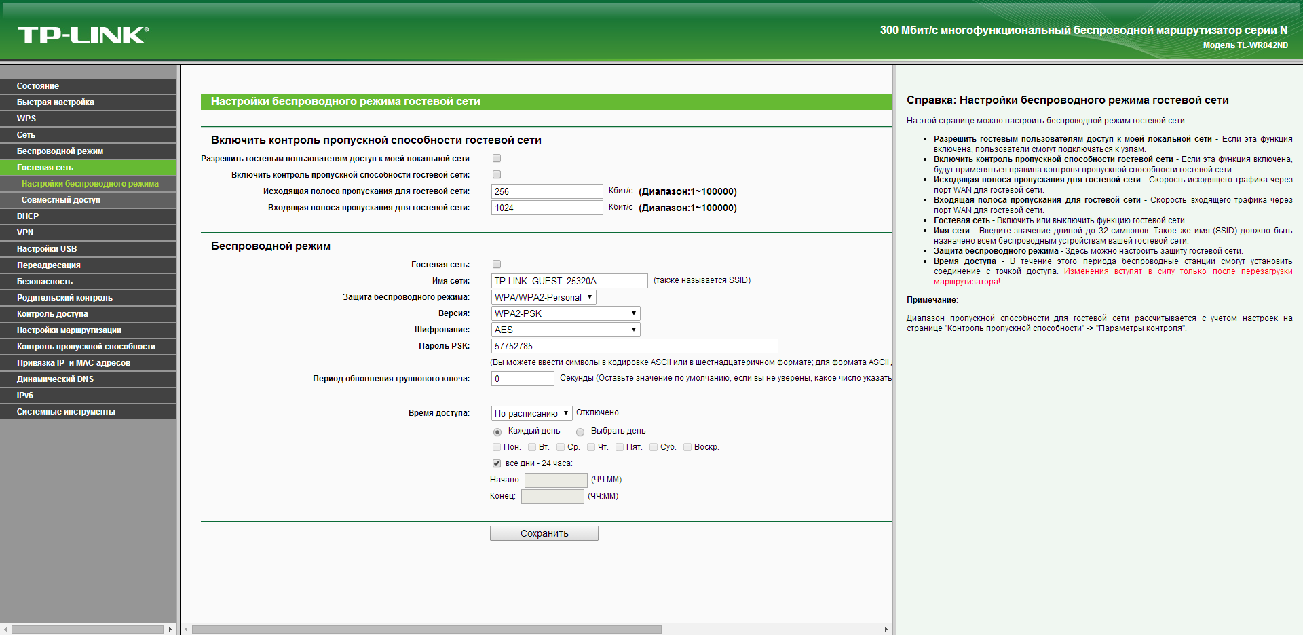Open the Версия WPA2-PSK dropdown
The width and height of the screenshot is (1303, 635).
pyautogui.click(x=566, y=313)
